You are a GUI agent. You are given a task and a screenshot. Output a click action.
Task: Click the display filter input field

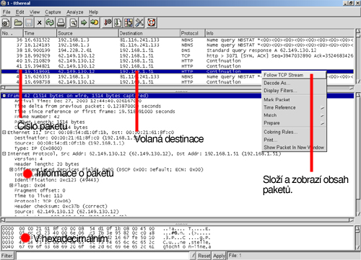103,256
